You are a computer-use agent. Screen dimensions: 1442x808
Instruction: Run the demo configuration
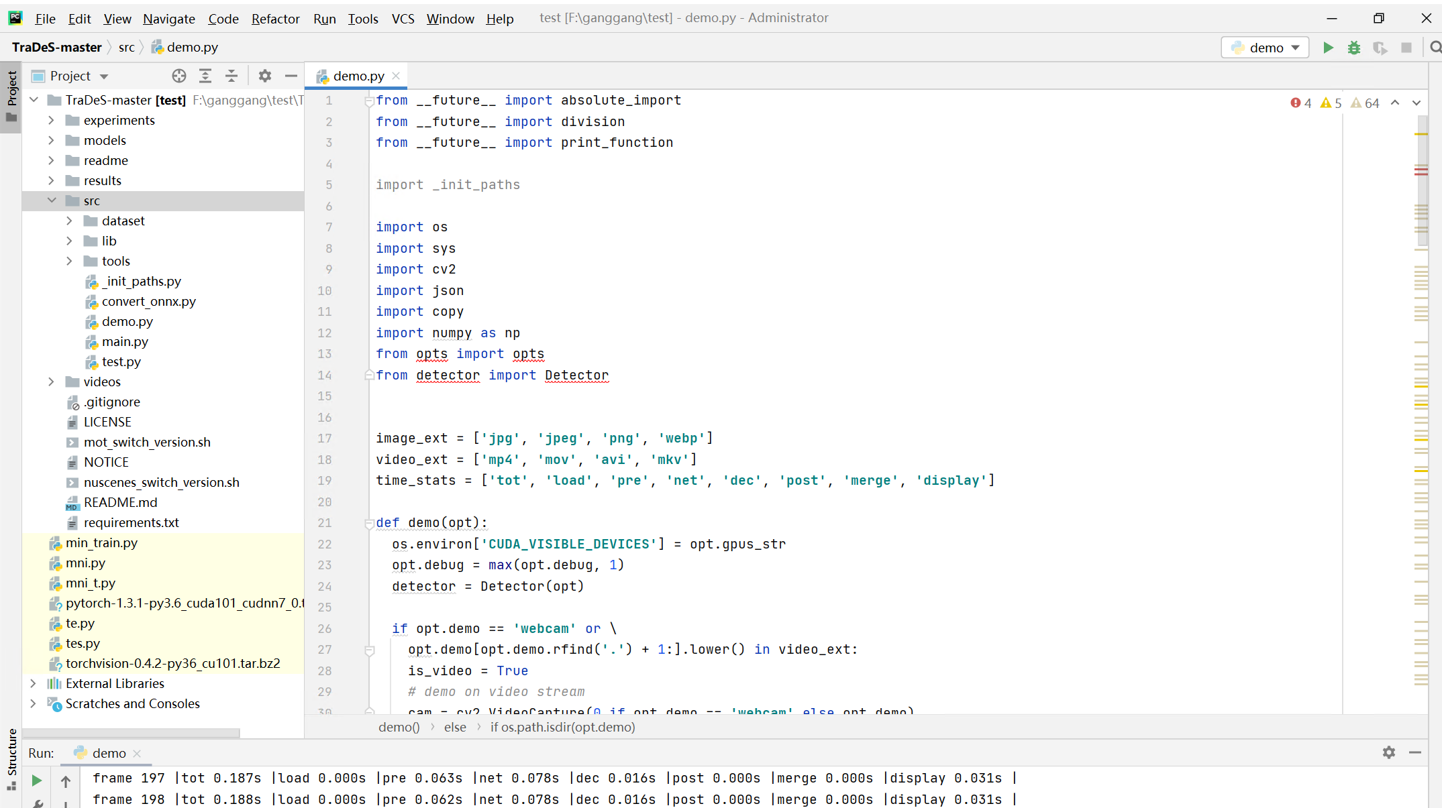[x=1328, y=48]
